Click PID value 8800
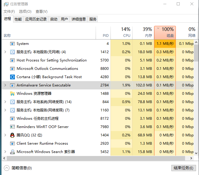 105,69
